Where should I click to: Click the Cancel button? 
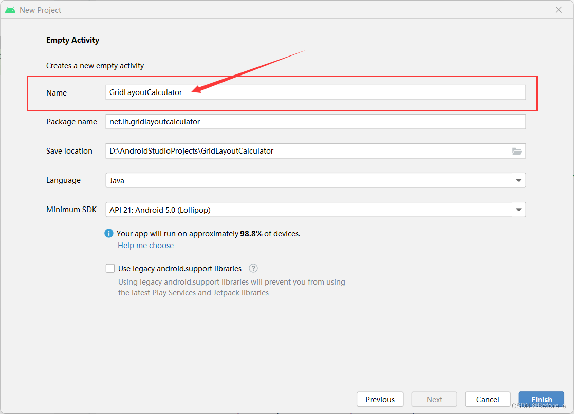click(x=488, y=399)
